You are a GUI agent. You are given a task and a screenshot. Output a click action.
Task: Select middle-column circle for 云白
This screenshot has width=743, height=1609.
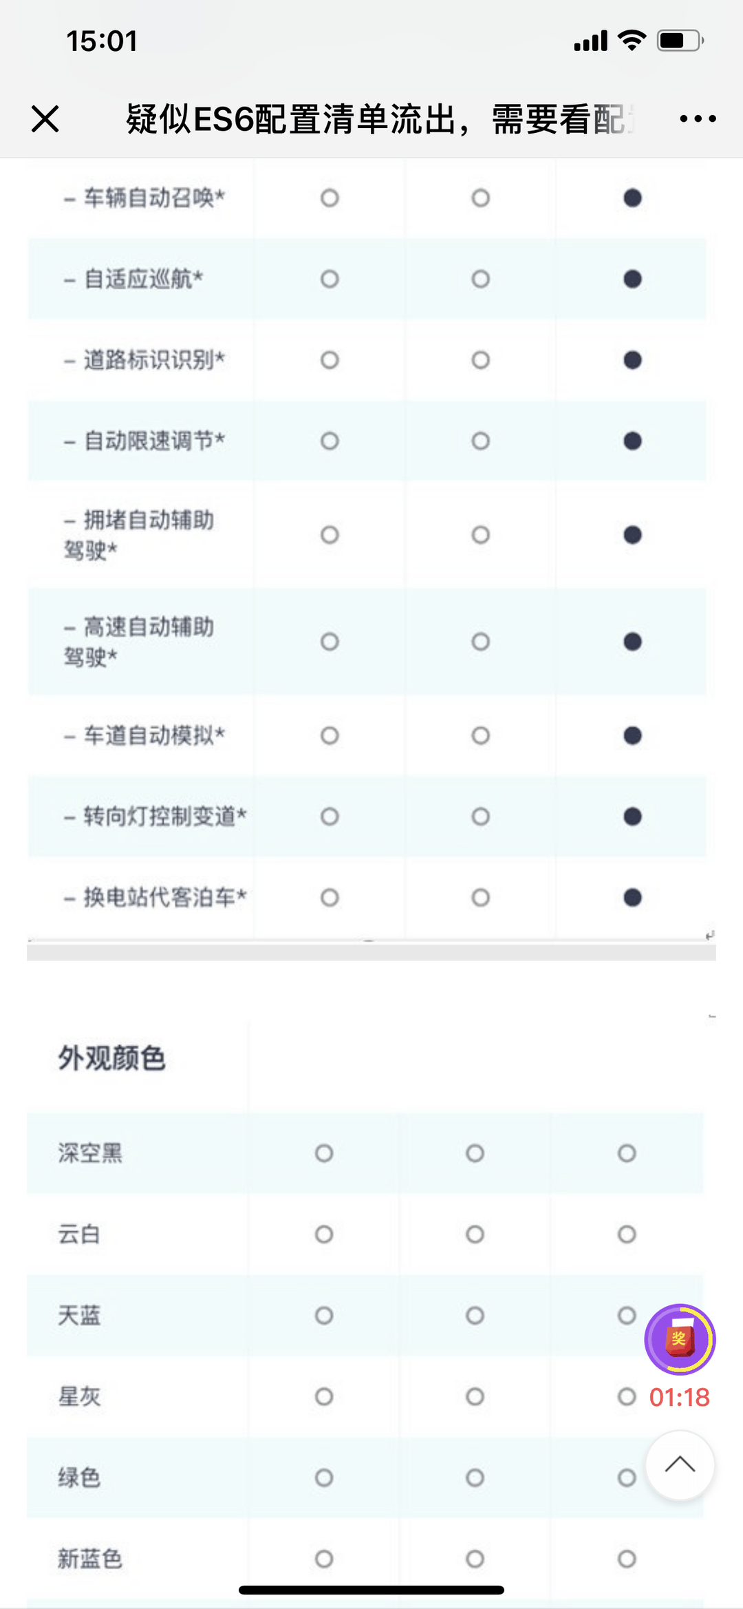pyautogui.click(x=475, y=1234)
